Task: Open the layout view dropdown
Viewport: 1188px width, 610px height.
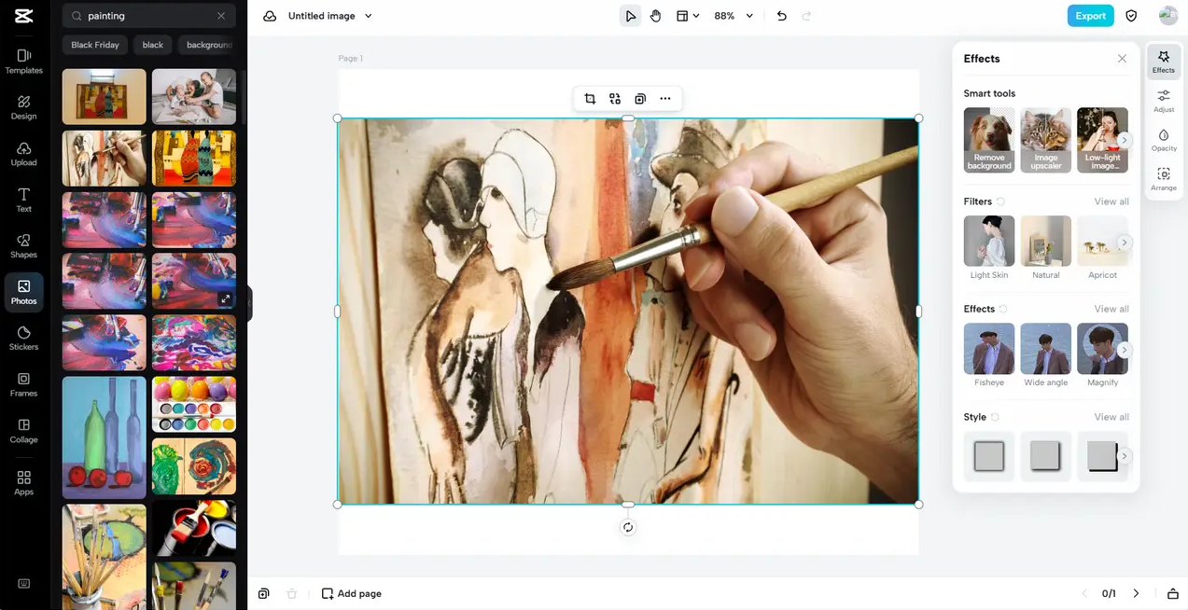Action: click(688, 16)
